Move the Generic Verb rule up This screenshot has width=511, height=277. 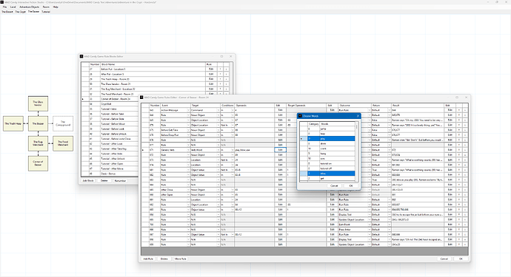(x=459, y=150)
